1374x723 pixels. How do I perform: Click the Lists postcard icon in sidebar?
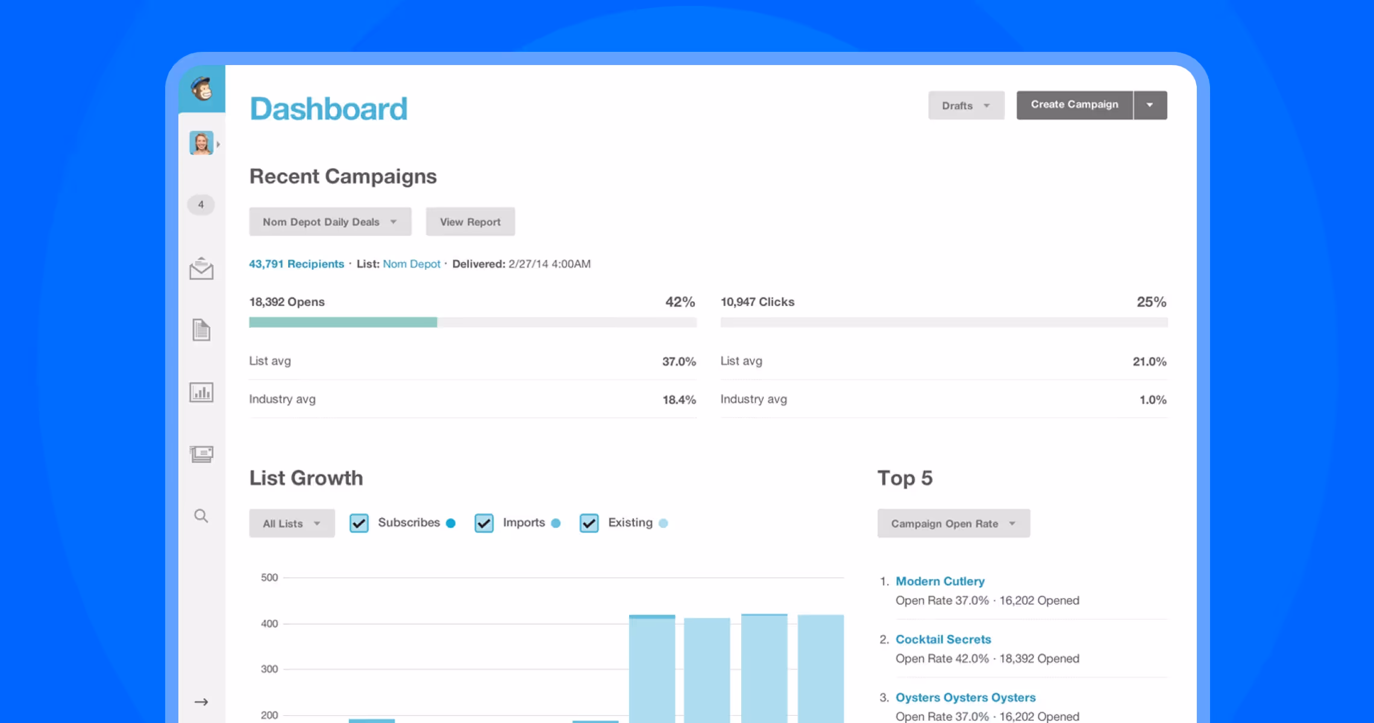tap(201, 454)
